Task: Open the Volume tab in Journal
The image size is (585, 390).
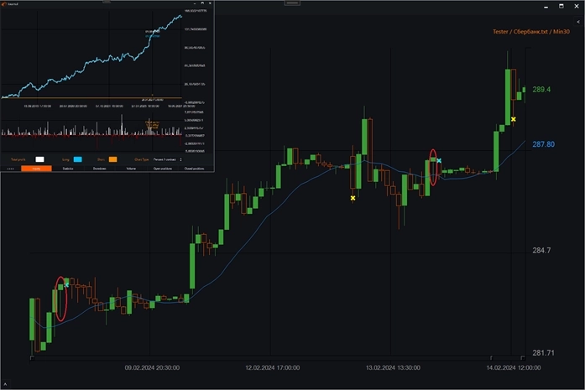Action: tap(131, 169)
